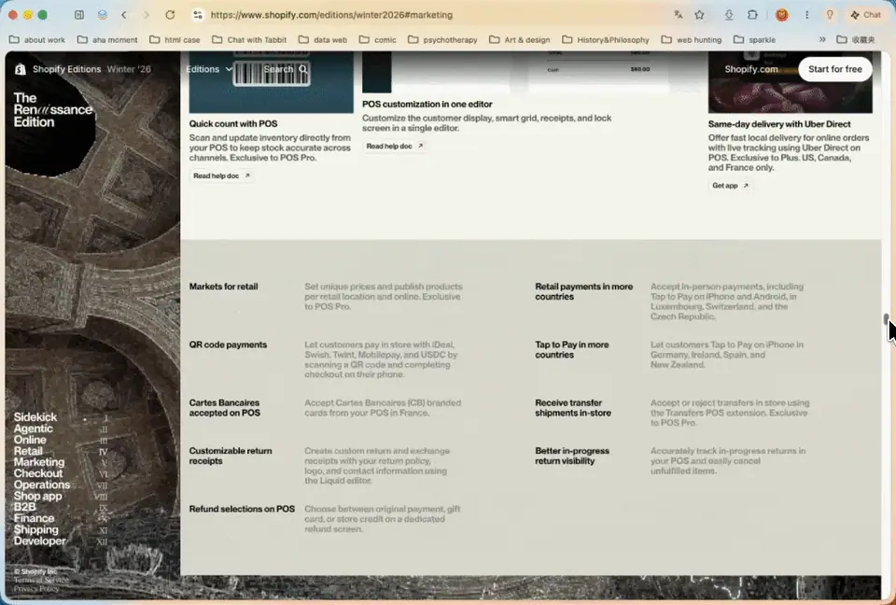Click the QR code payments heading
Viewport: 896px width, 605px height.
(228, 345)
